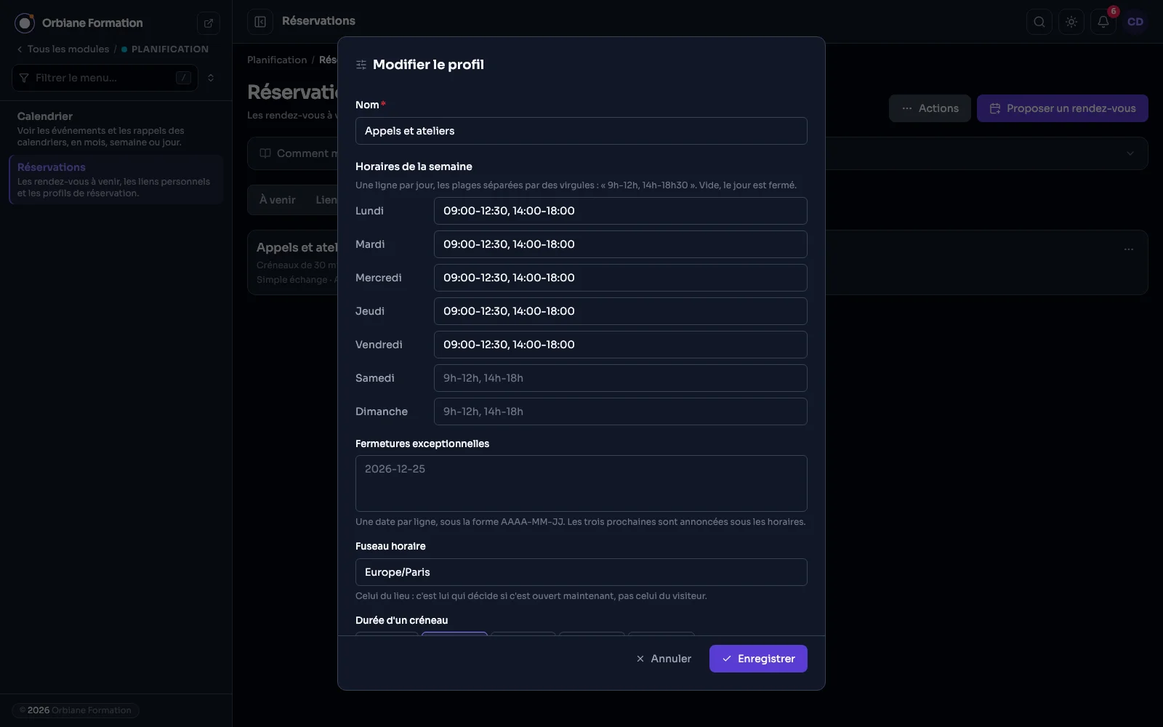Select the Calendrier sidebar item
Screen dimensions: 1163x727
click(x=116, y=129)
